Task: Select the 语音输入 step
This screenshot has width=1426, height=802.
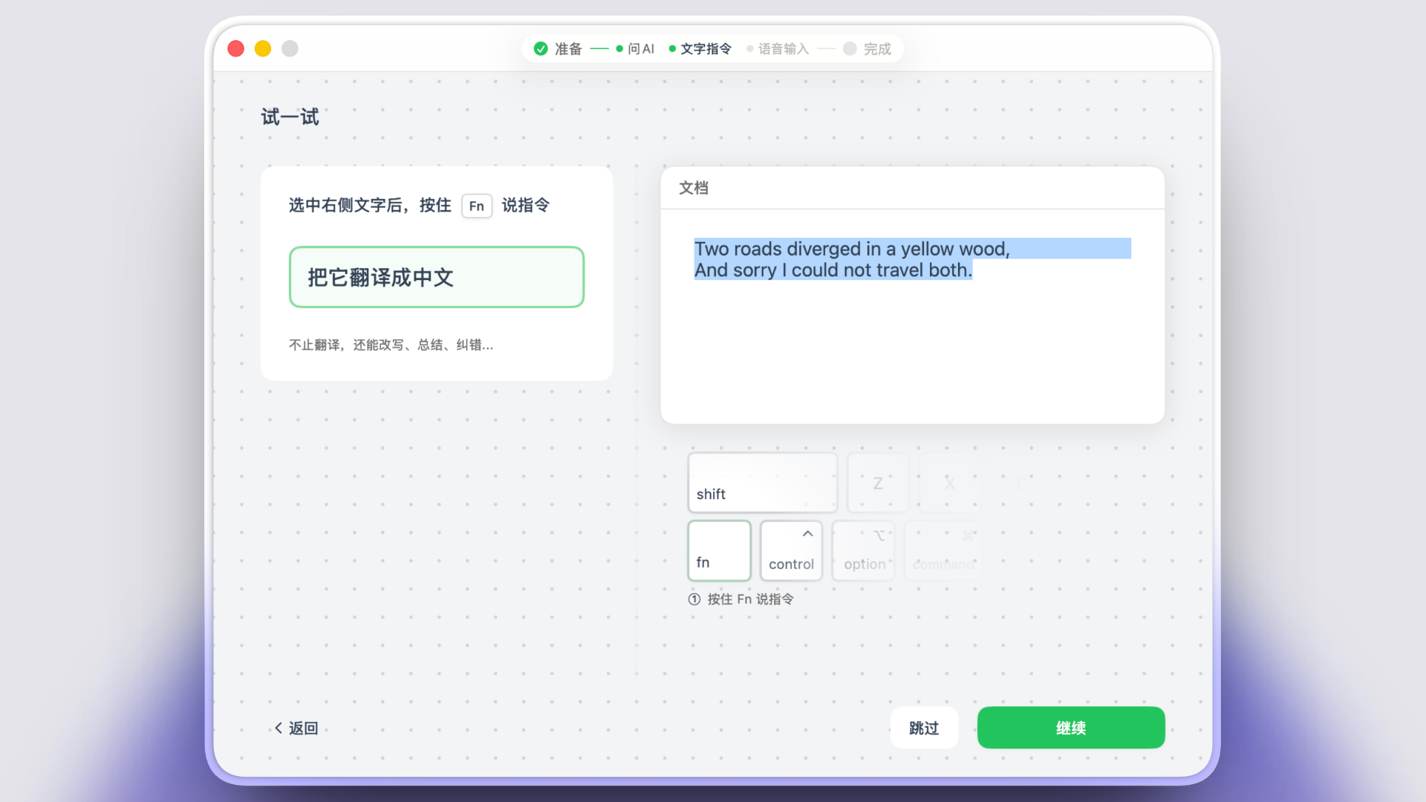Action: coord(783,49)
